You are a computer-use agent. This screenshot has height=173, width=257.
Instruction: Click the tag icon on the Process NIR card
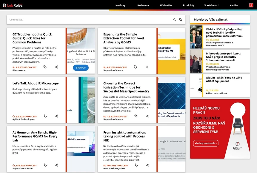pos(136,165)
